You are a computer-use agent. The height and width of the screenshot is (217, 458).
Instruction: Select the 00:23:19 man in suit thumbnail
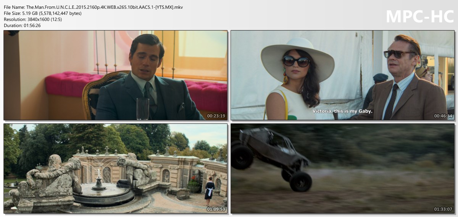point(115,75)
